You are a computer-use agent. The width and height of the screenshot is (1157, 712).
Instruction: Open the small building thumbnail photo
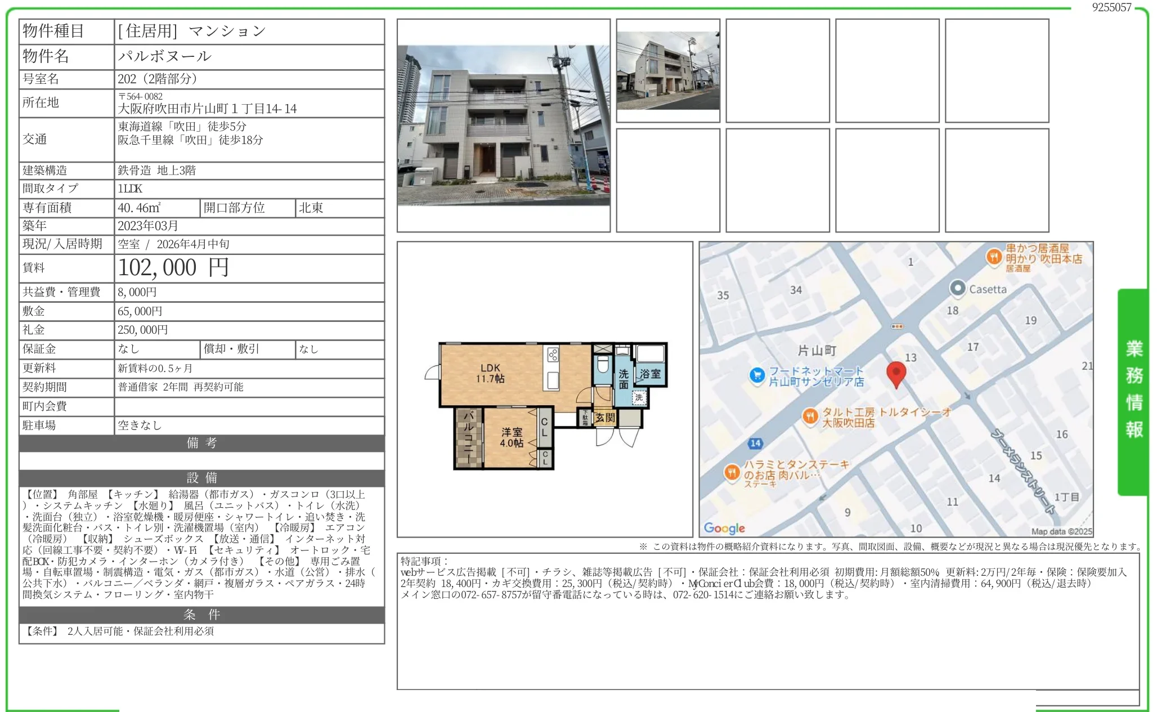point(667,70)
